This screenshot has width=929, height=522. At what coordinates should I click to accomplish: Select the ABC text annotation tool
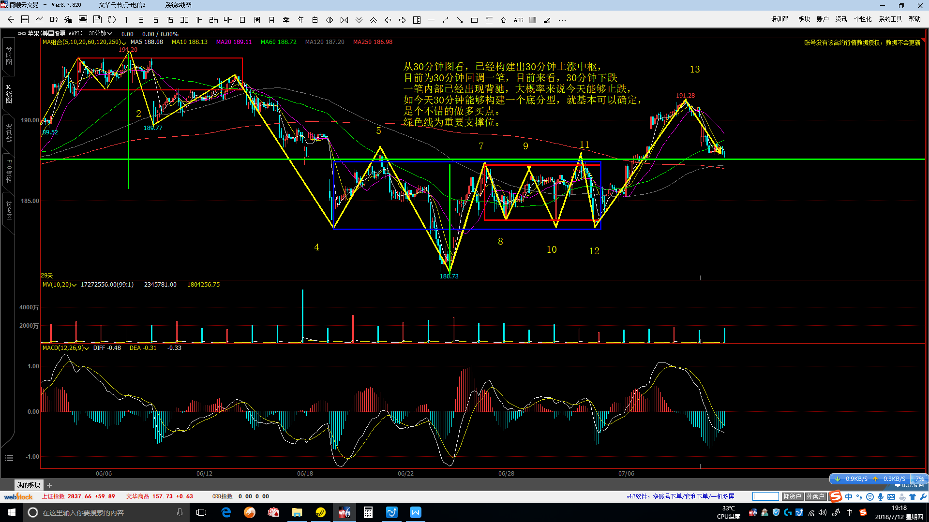518,20
